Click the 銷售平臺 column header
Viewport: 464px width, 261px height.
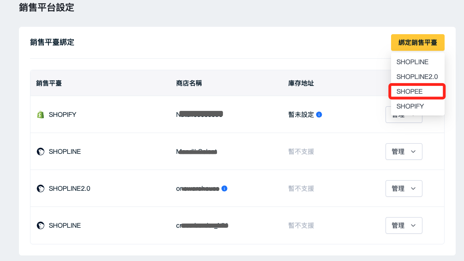tap(49, 83)
